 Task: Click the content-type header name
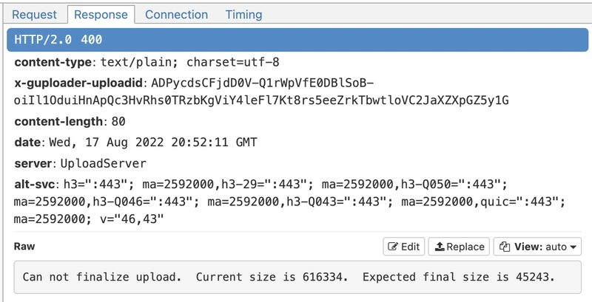(53, 62)
